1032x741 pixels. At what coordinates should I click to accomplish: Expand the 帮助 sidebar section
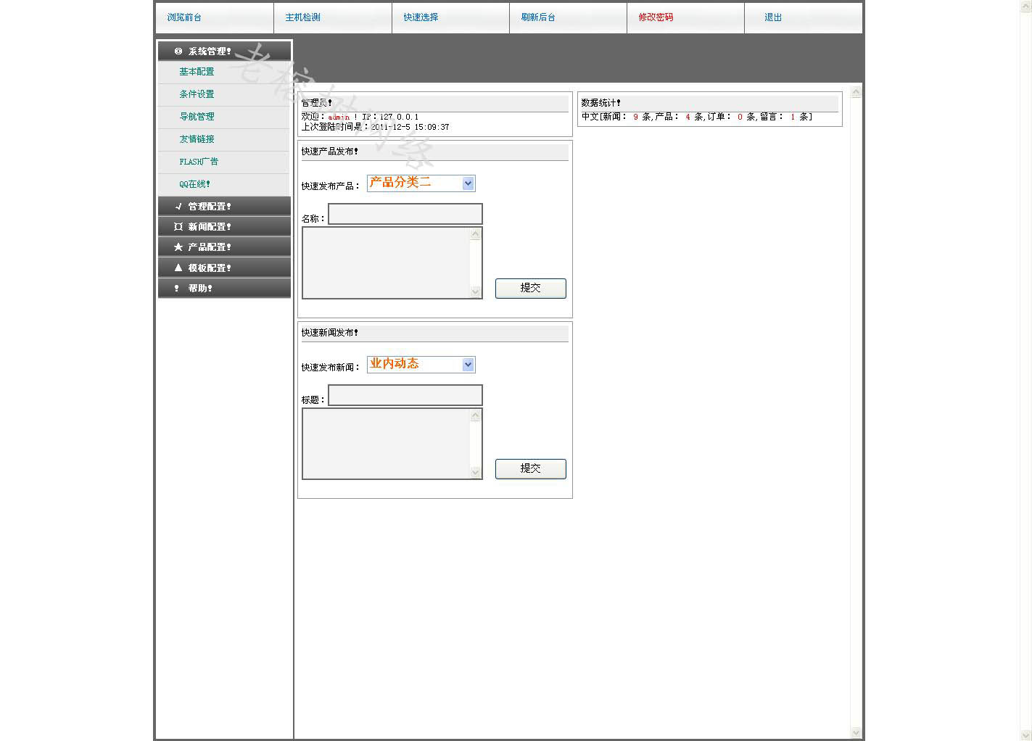coord(224,288)
